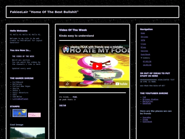Go to the Home navigation link

tap(143, 33)
